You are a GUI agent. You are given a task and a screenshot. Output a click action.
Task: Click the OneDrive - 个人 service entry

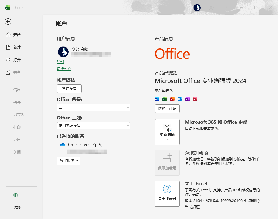tap(85, 145)
